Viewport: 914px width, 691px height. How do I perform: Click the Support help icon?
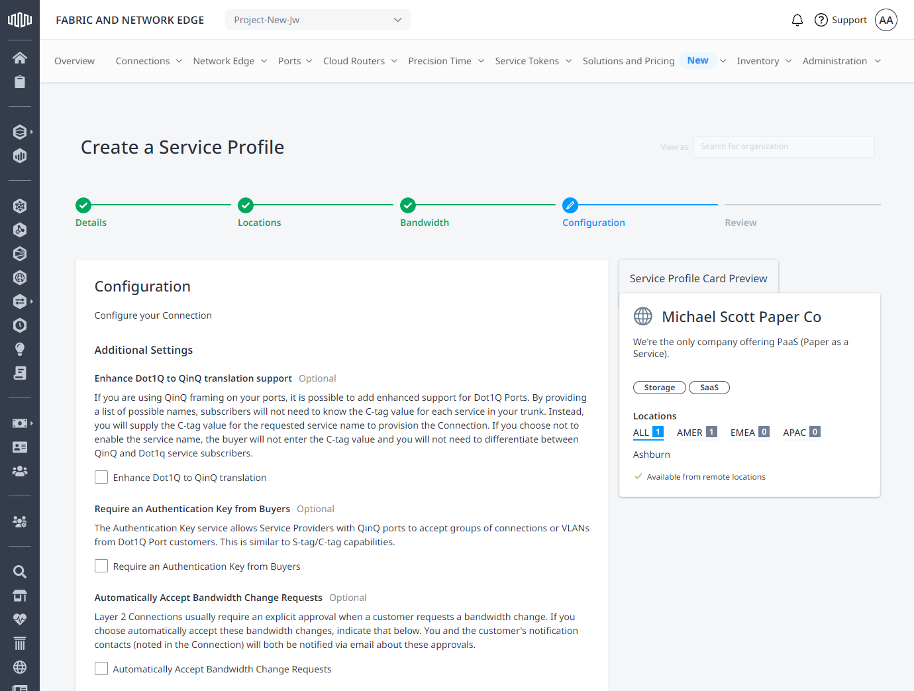(821, 20)
